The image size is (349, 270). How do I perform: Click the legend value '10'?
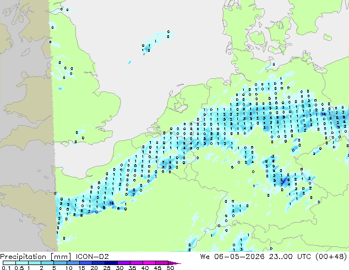(69, 268)
